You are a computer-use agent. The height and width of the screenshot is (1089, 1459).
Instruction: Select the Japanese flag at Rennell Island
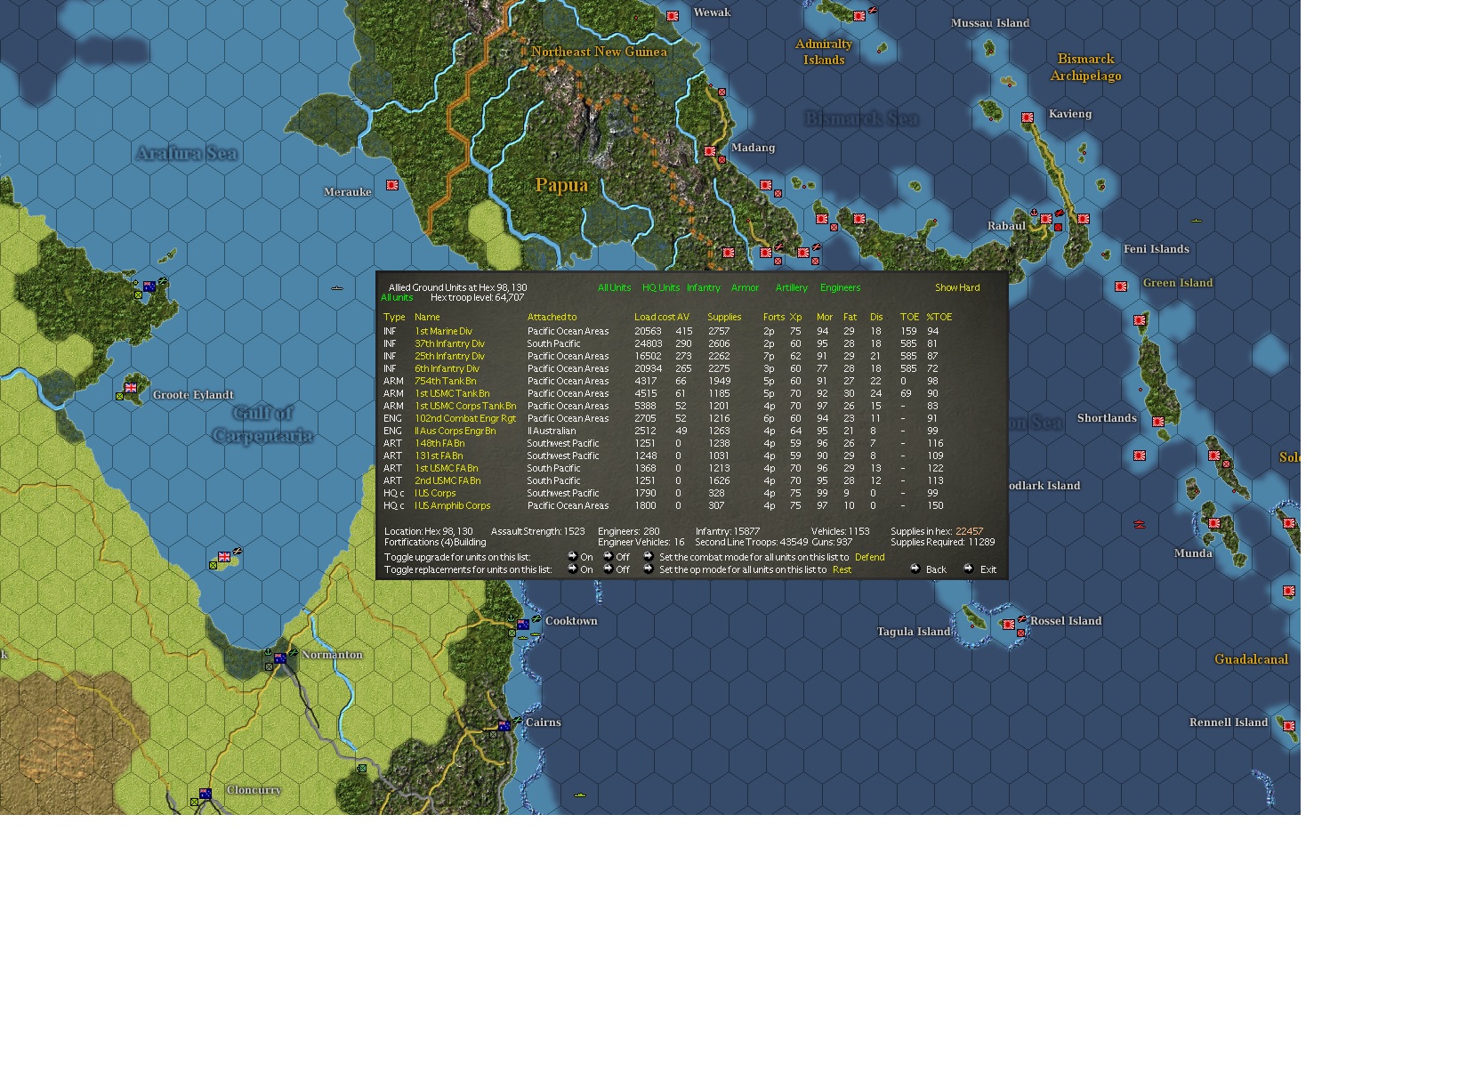tap(1289, 726)
